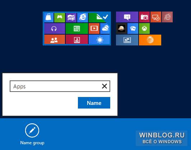Open the faded red Internet Explorer tile
191x150 pixels.
(167, 17)
